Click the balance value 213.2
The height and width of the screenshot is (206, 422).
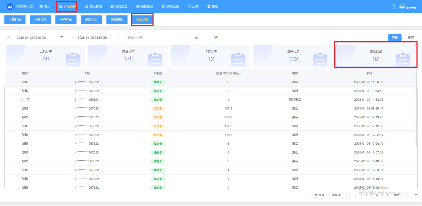pyautogui.click(x=228, y=117)
